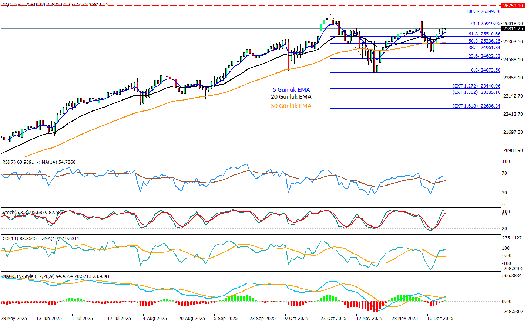Click the EXT 1.618 extension label
This screenshot has height=323, width=527.
pos(476,106)
